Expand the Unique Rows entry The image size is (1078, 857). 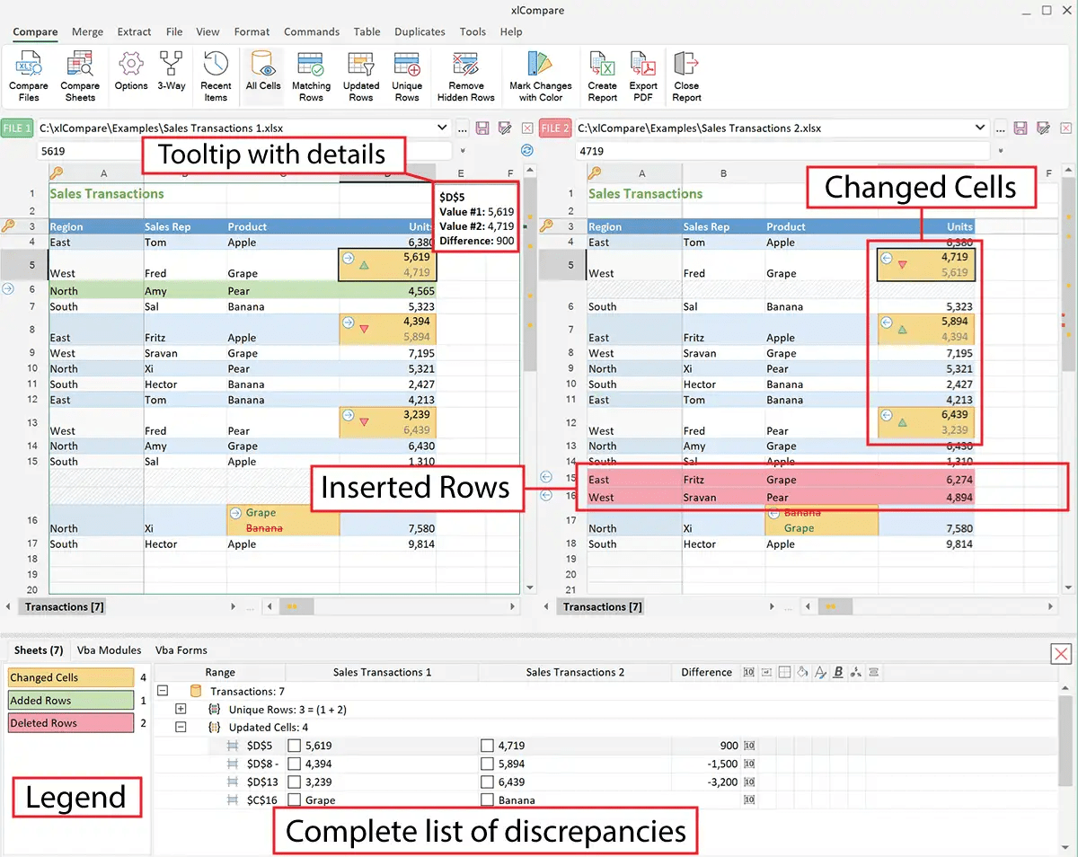[179, 709]
